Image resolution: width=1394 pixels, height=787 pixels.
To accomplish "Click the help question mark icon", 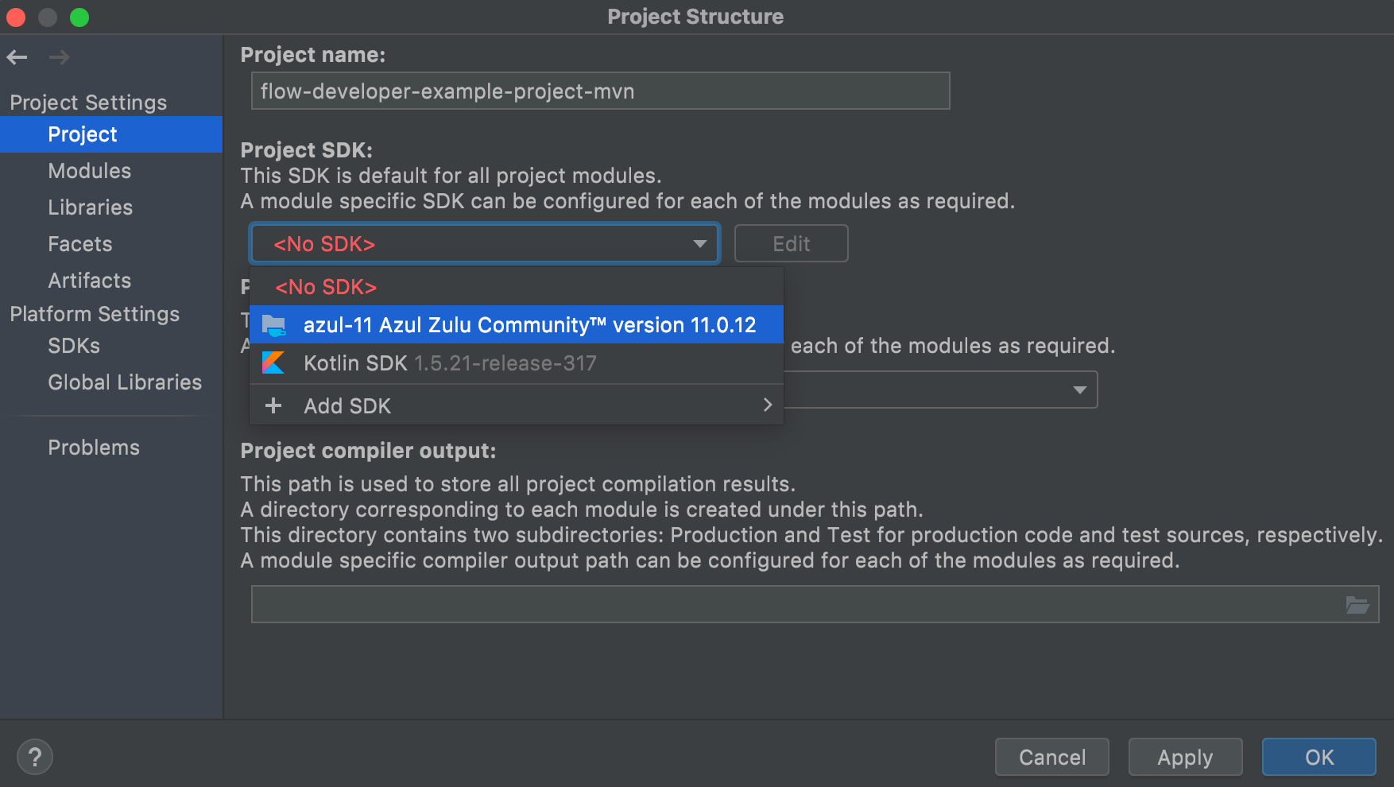I will [35, 757].
